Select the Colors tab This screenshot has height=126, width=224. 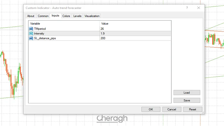coord(66,16)
